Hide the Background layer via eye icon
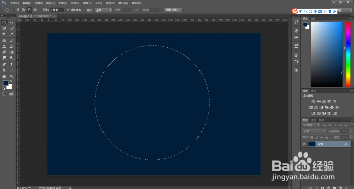 pyautogui.click(x=304, y=144)
